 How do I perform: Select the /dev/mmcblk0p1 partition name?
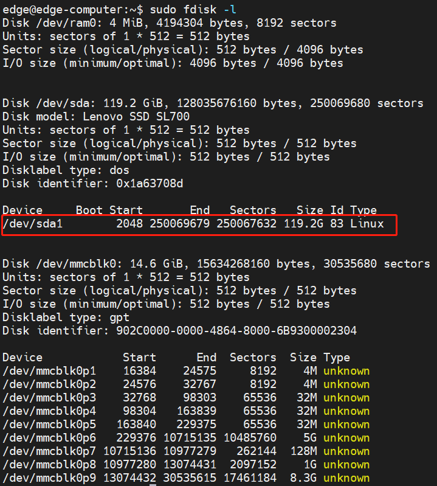(49, 370)
